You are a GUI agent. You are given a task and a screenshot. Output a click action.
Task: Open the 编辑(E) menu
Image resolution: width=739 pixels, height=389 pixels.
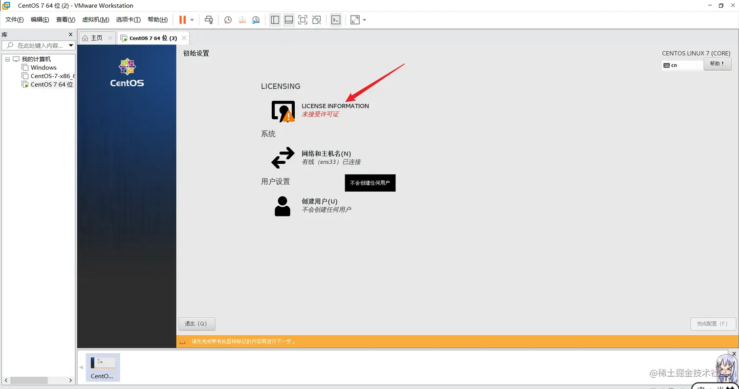pyautogui.click(x=40, y=20)
